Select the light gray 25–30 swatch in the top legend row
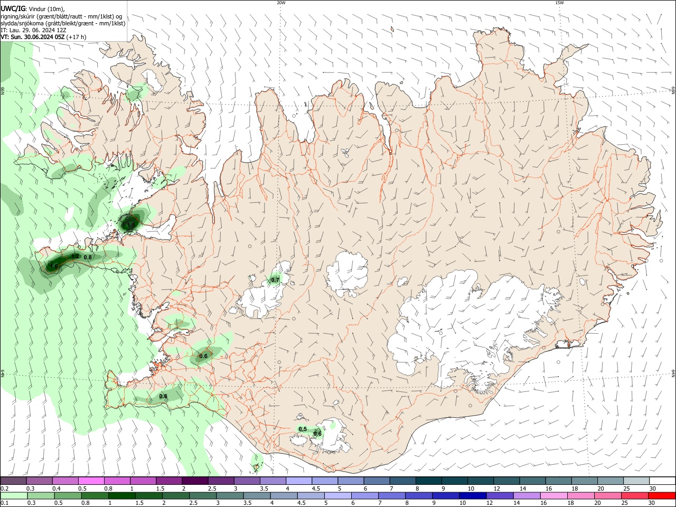676x507 pixels. click(636, 481)
